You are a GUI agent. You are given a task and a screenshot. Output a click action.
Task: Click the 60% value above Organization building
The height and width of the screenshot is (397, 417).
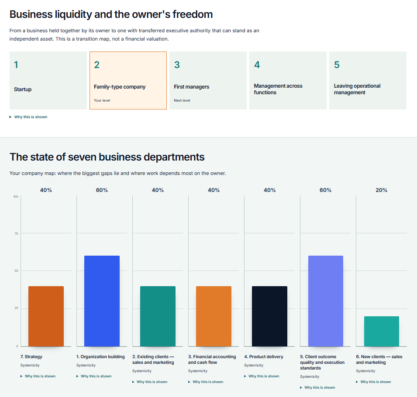point(102,190)
